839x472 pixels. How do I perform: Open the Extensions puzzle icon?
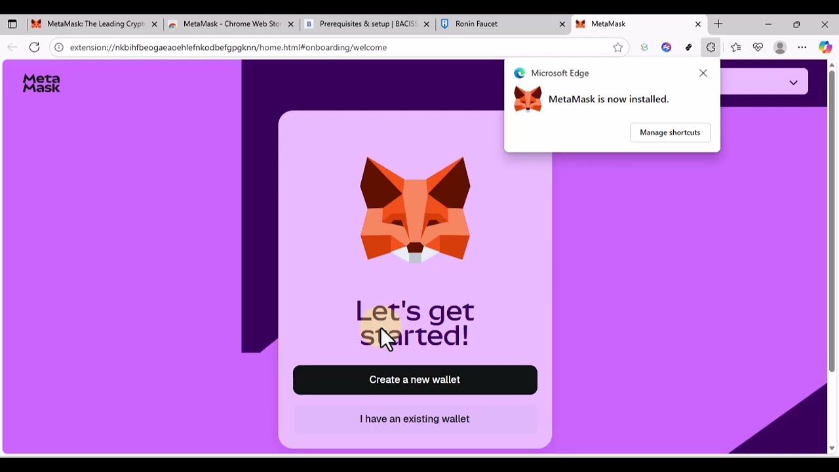point(711,47)
